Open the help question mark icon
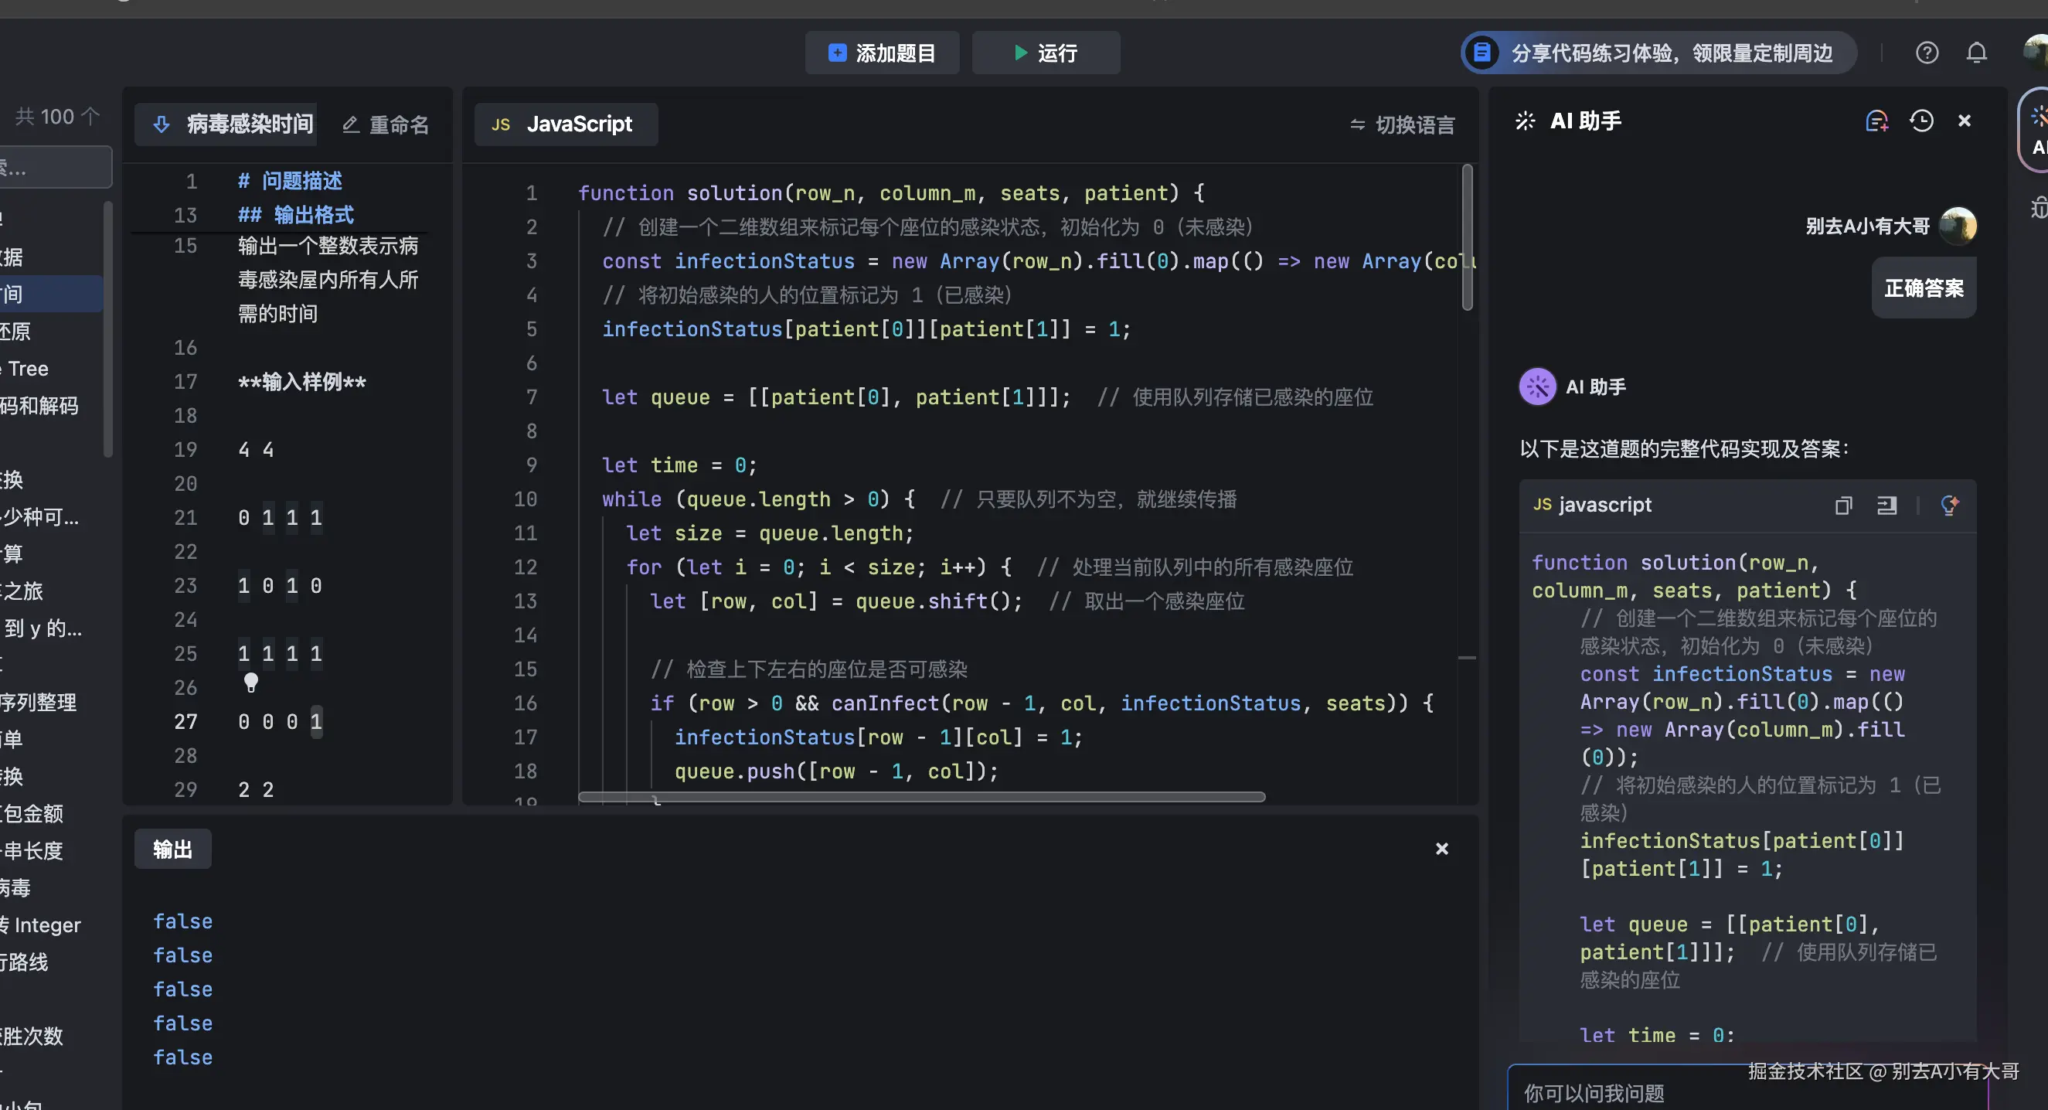2048x1110 pixels. coord(1927,53)
